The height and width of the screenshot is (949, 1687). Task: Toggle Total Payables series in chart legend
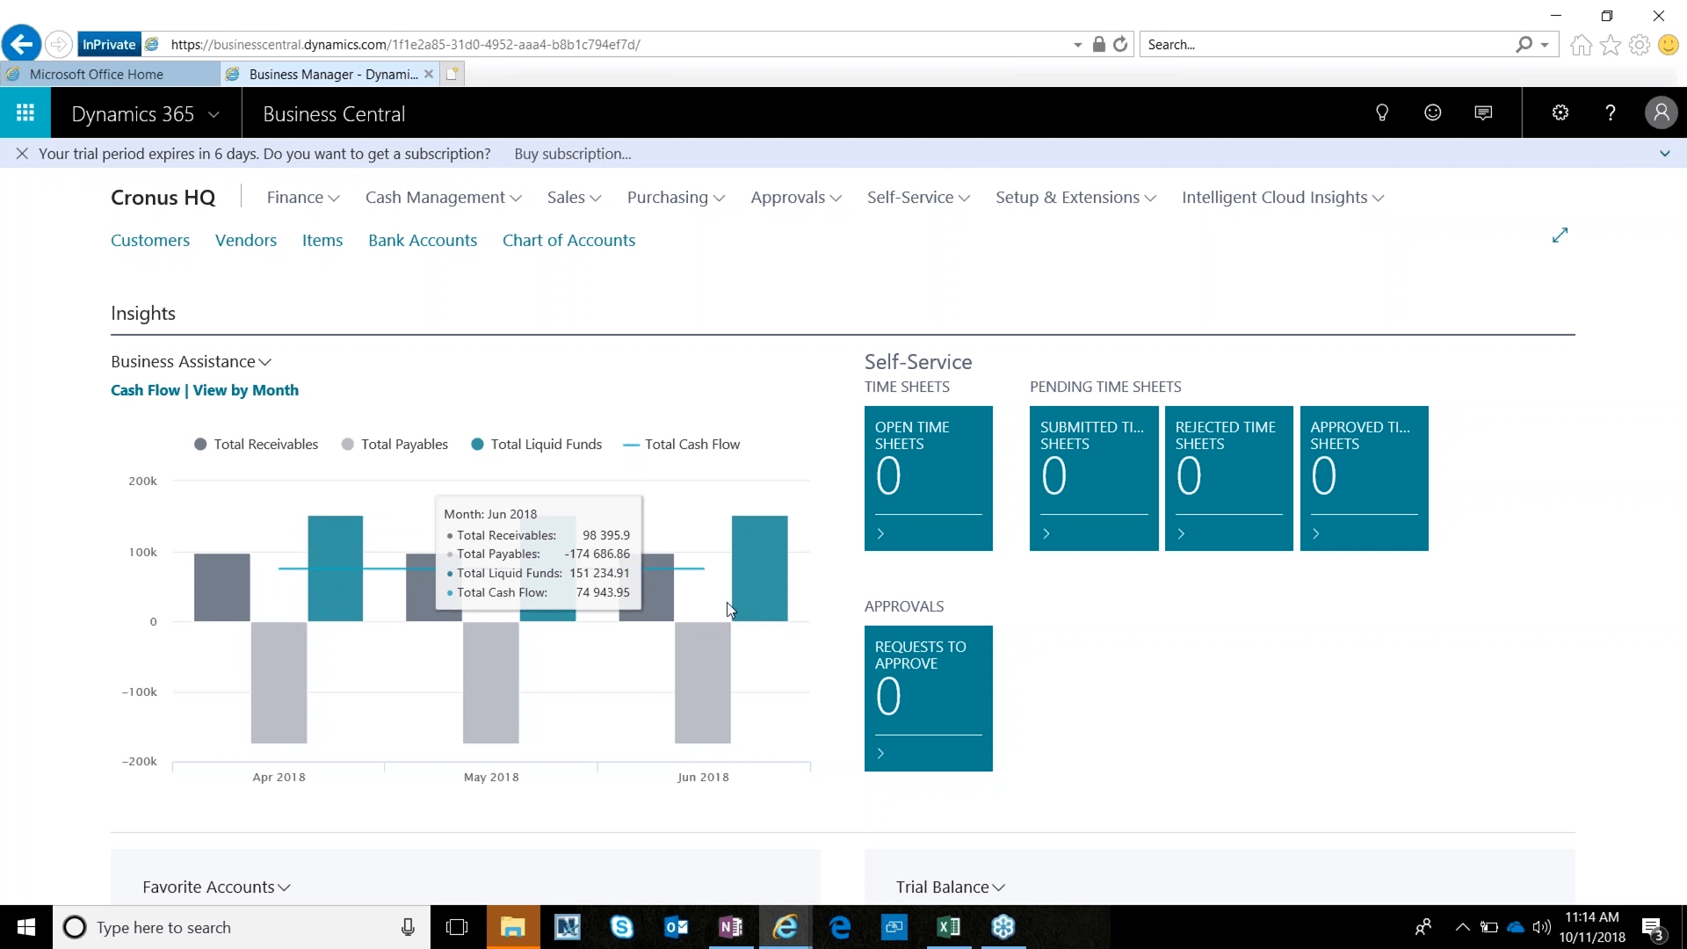(395, 445)
